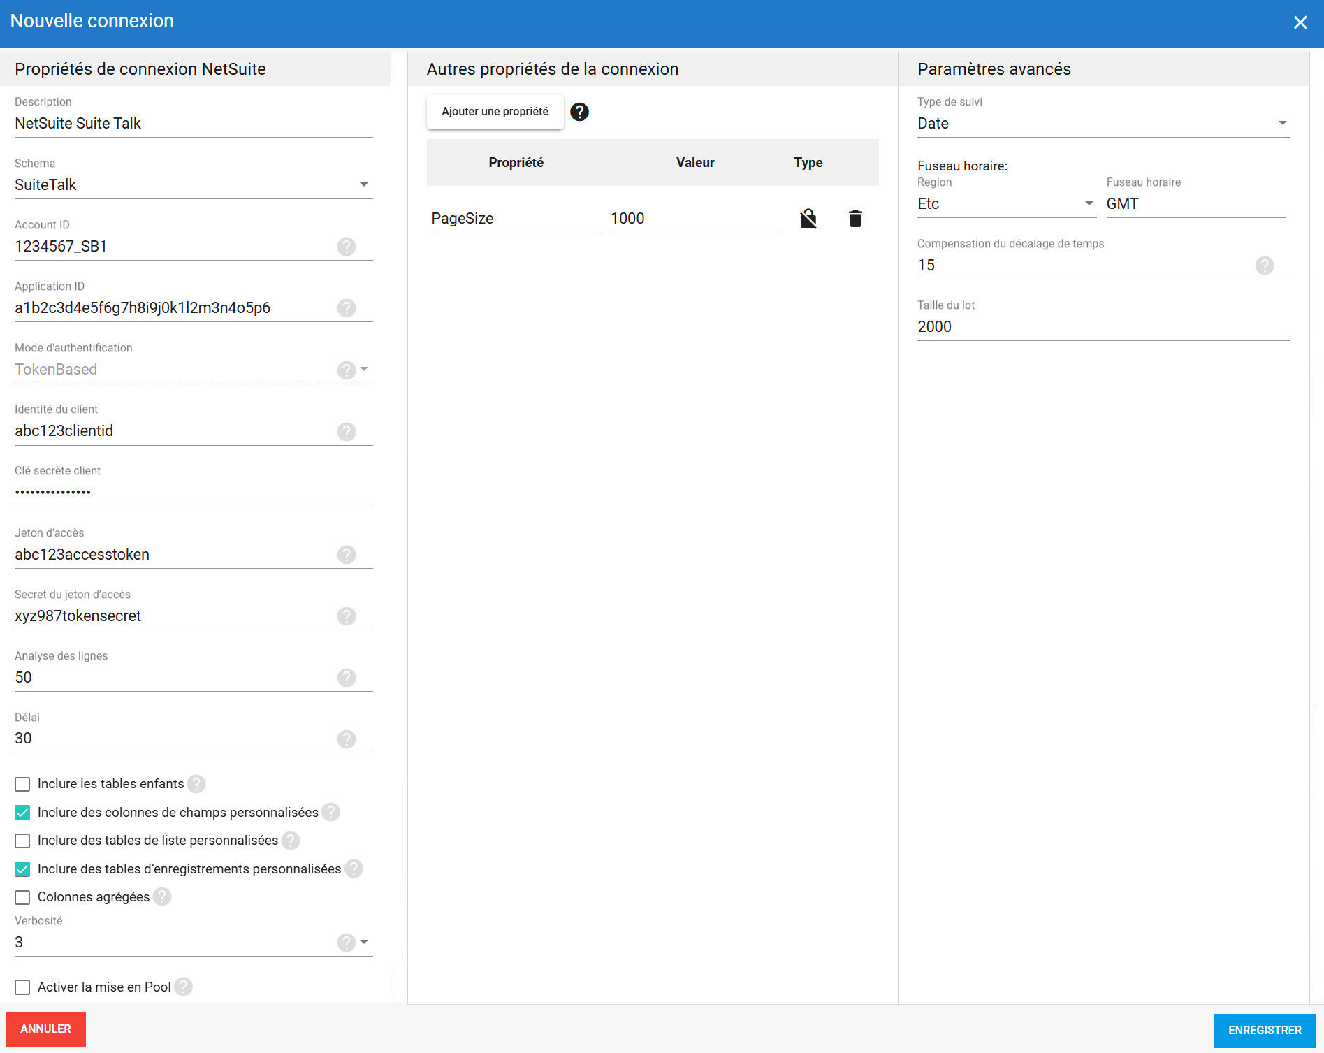This screenshot has width=1324, height=1053.
Task: Open the Schema SuiteTalk dropdown
Action: [194, 185]
